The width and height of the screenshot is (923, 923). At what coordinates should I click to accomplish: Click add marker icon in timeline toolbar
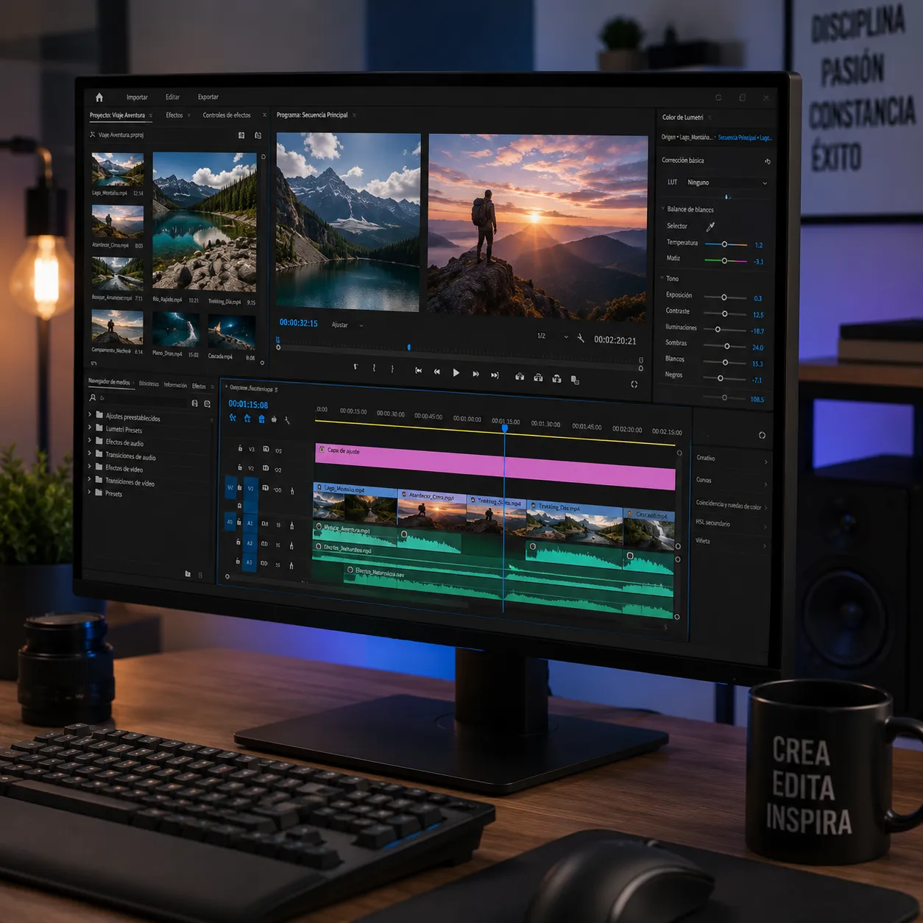point(274,419)
